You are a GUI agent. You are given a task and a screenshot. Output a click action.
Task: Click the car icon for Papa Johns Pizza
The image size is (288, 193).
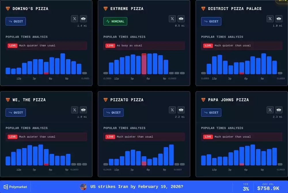279,110
